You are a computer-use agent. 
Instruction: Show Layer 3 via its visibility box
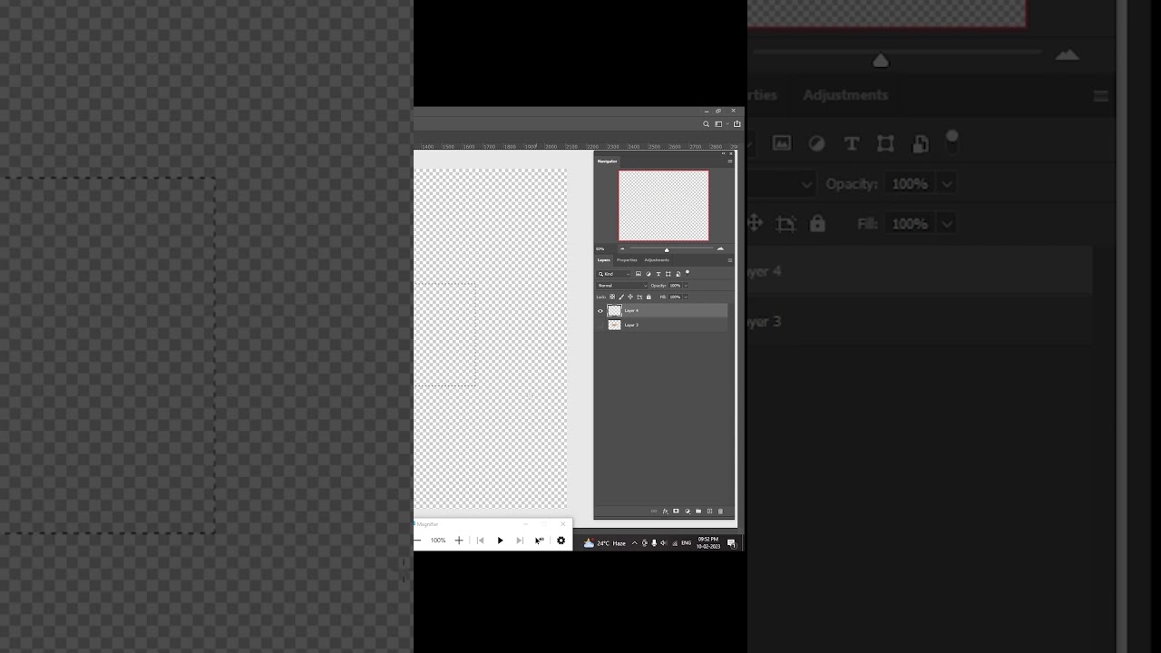[x=600, y=325]
